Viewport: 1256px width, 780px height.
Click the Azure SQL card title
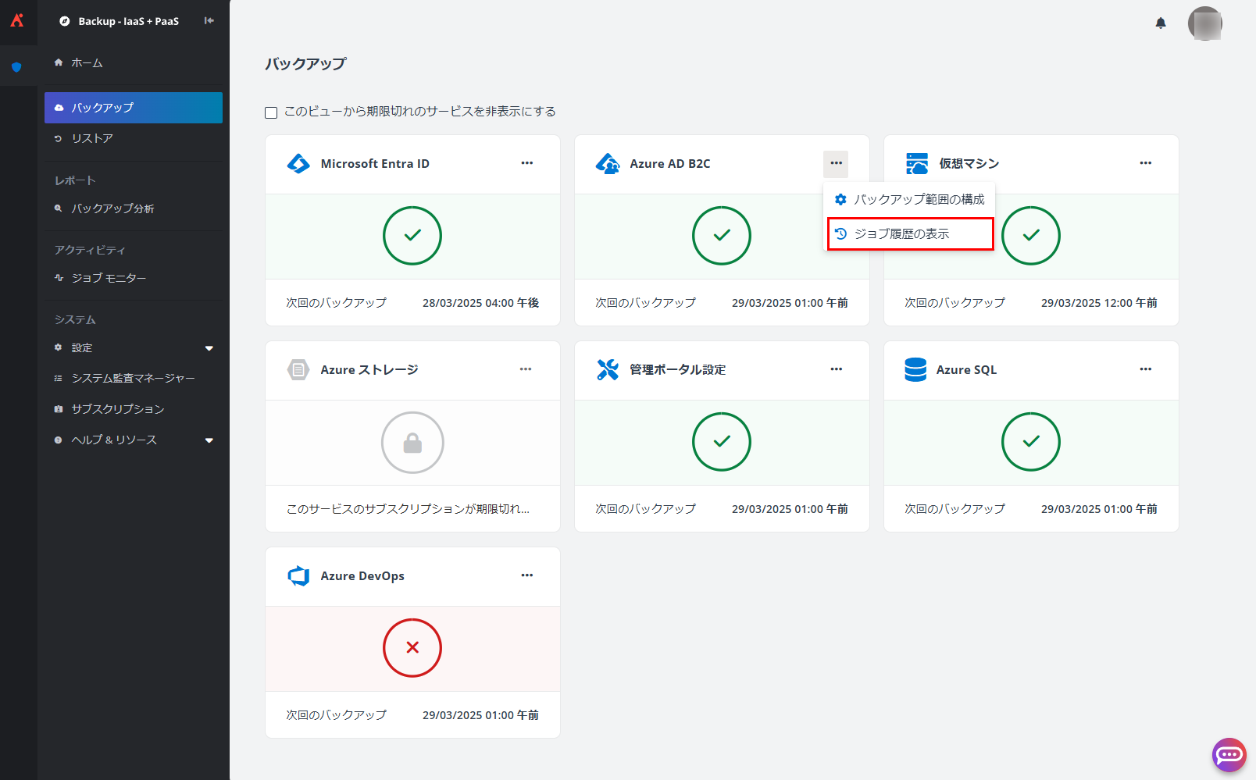(x=966, y=370)
